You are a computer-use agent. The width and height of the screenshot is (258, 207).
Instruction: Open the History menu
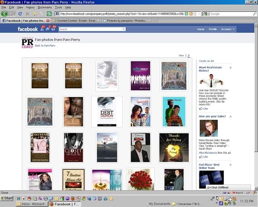point(30,7)
